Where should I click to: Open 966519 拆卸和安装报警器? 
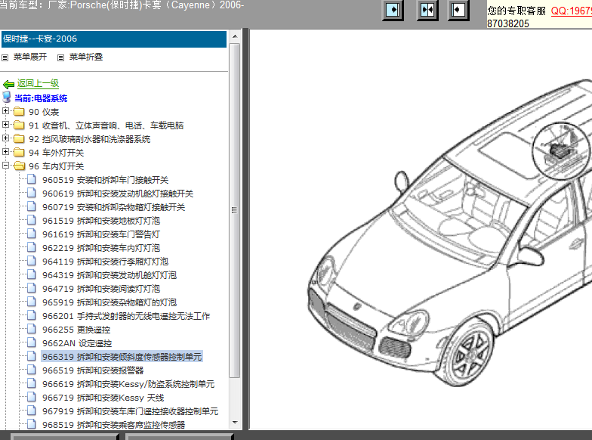(x=93, y=370)
